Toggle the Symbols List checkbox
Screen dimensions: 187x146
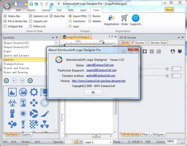(x=31, y=16)
